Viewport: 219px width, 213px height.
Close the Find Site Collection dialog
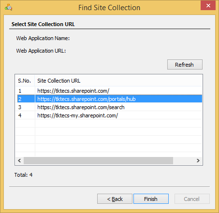coord(208,6)
